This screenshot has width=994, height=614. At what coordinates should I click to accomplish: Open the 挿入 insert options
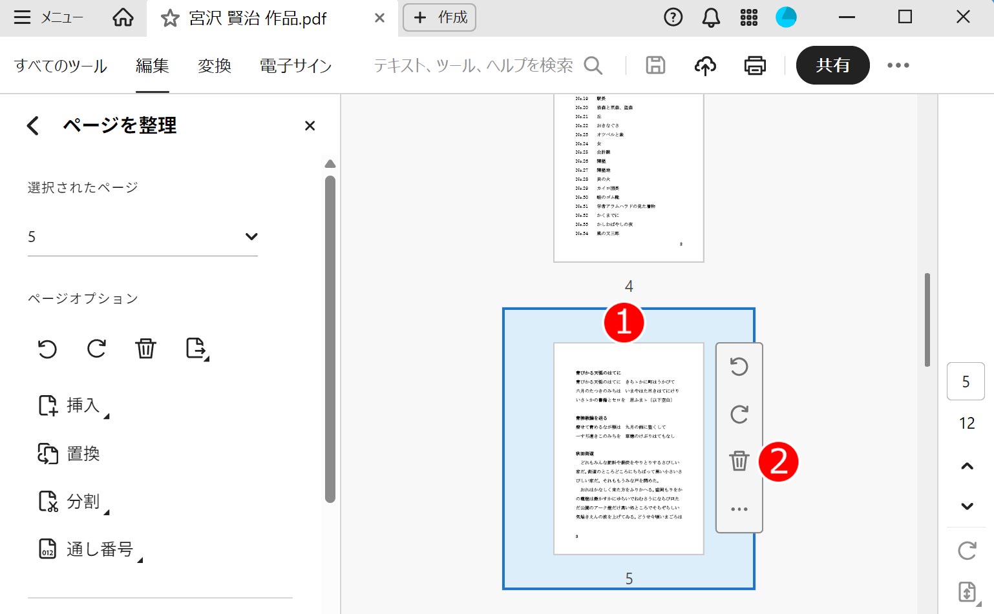click(x=73, y=405)
